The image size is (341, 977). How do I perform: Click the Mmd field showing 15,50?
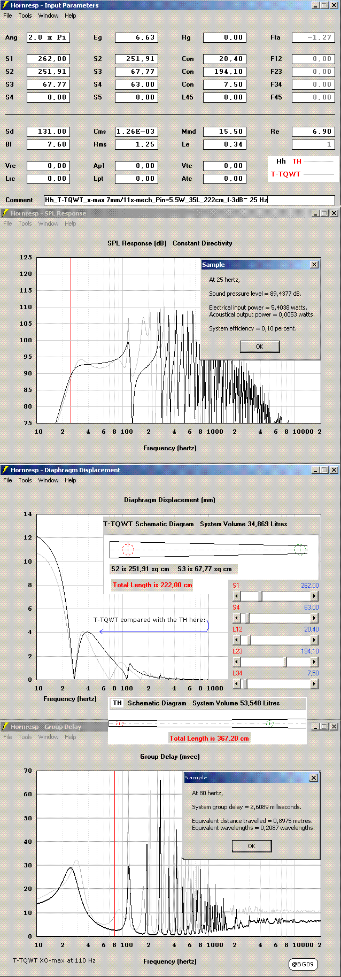(224, 132)
